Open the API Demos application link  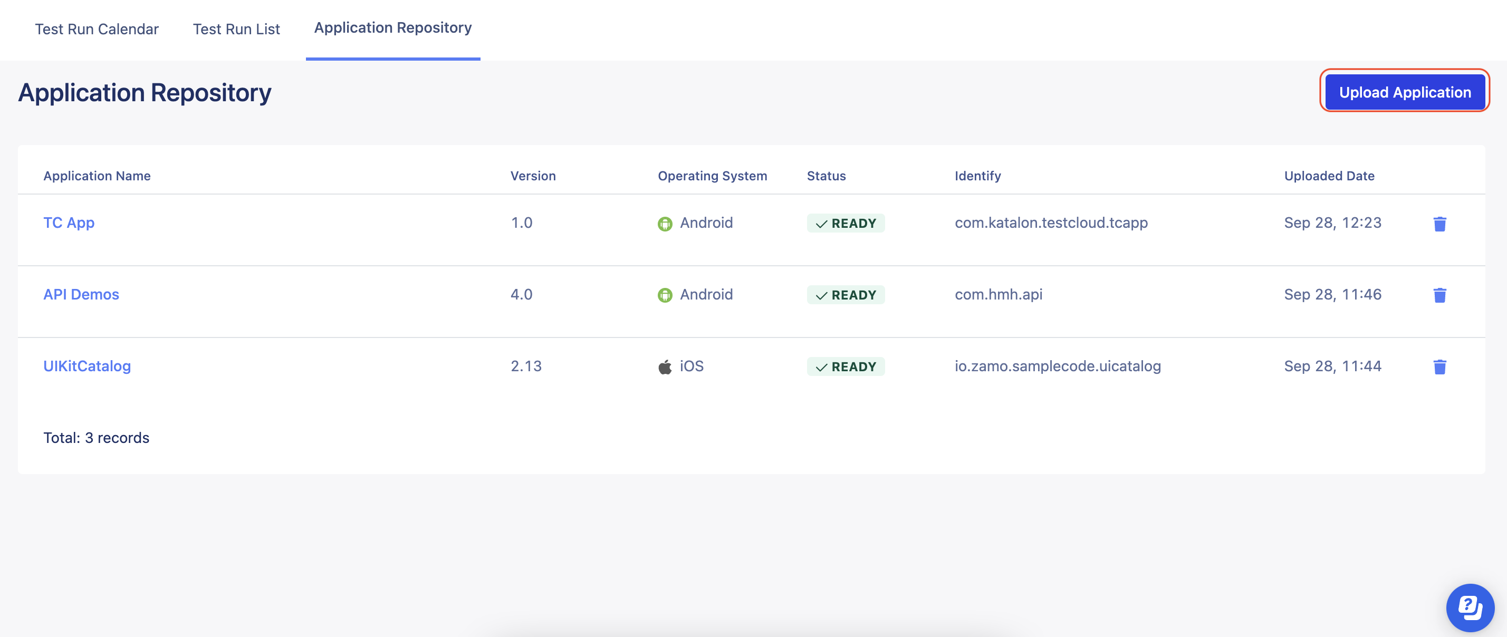(81, 294)
